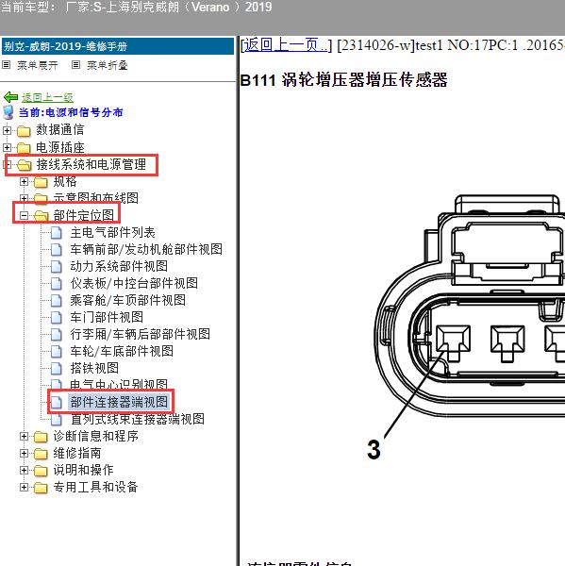Expand the 说明和操作 node
This screenshot has width=565, height=566.
click(24, 471)
